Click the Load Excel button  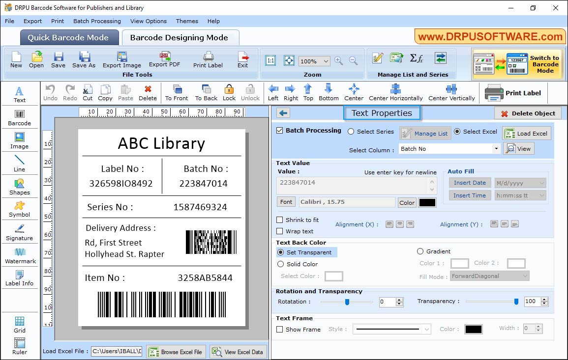(x=526, y=133)
